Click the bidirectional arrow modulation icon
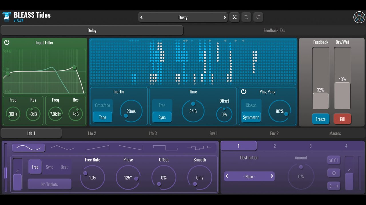The height and width of the screenshot is (205, 366). tap(334, 186)
